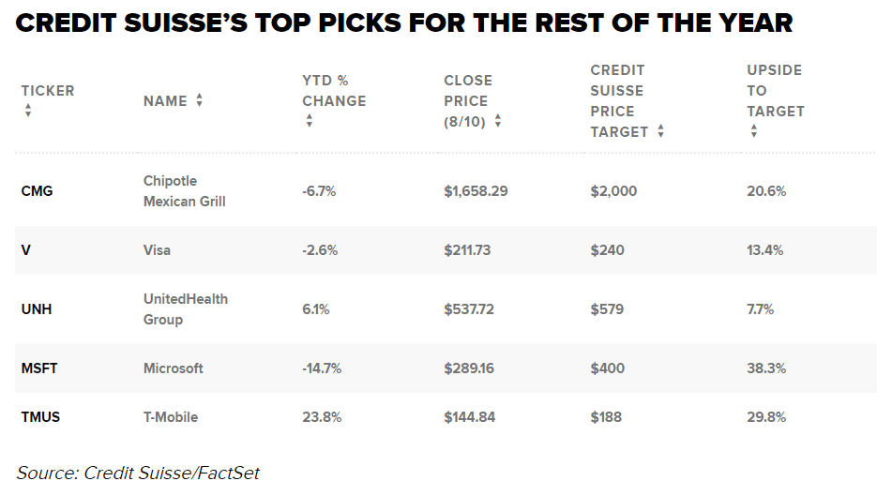Click the UNH ticker symbol
The height and width of the screenshot is (496, 877).
point(36,308)
